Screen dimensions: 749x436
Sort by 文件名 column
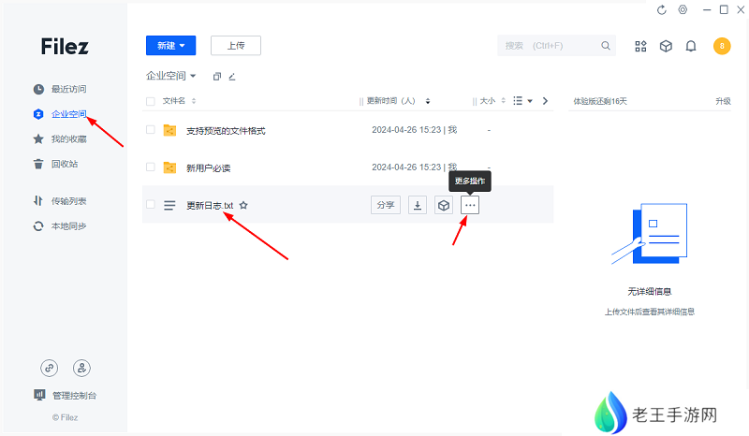coord(179,101)
